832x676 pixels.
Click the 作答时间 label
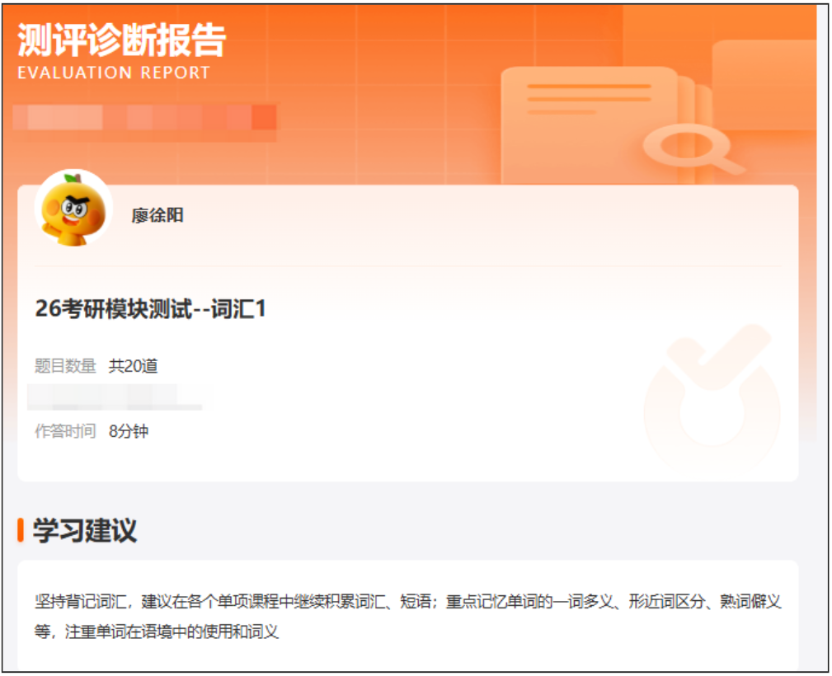(x=65, y=431)
